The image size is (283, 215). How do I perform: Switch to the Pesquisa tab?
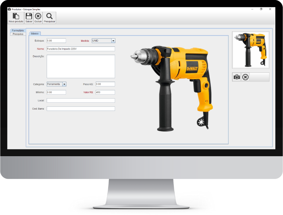18,34
